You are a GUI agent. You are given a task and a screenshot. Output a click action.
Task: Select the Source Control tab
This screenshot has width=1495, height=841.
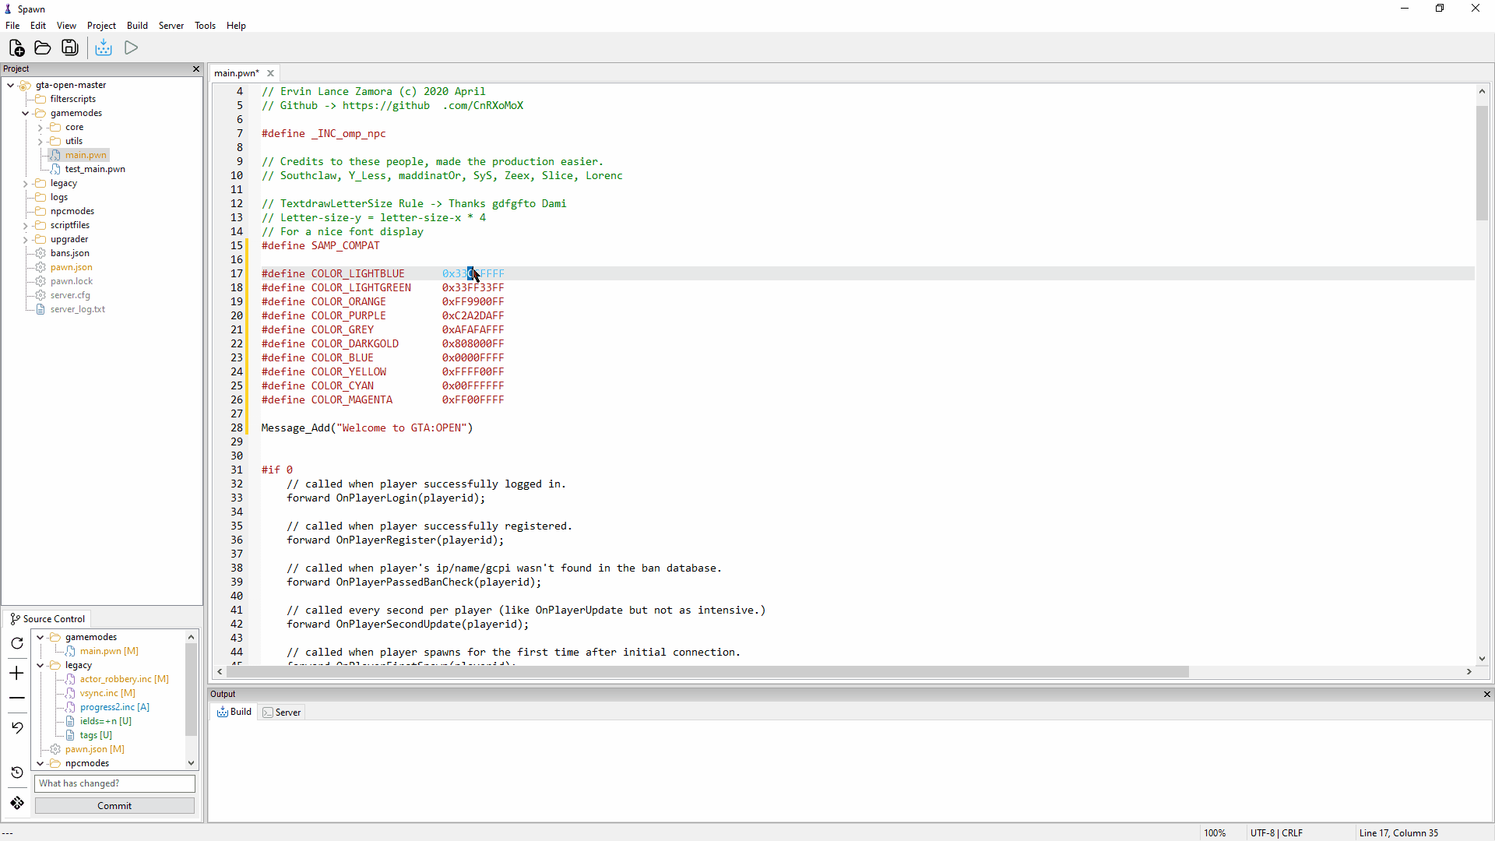(x=47, y=619)
